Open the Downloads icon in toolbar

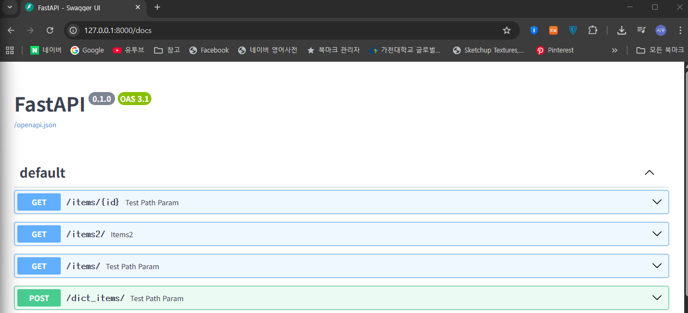tap(622, 30)
